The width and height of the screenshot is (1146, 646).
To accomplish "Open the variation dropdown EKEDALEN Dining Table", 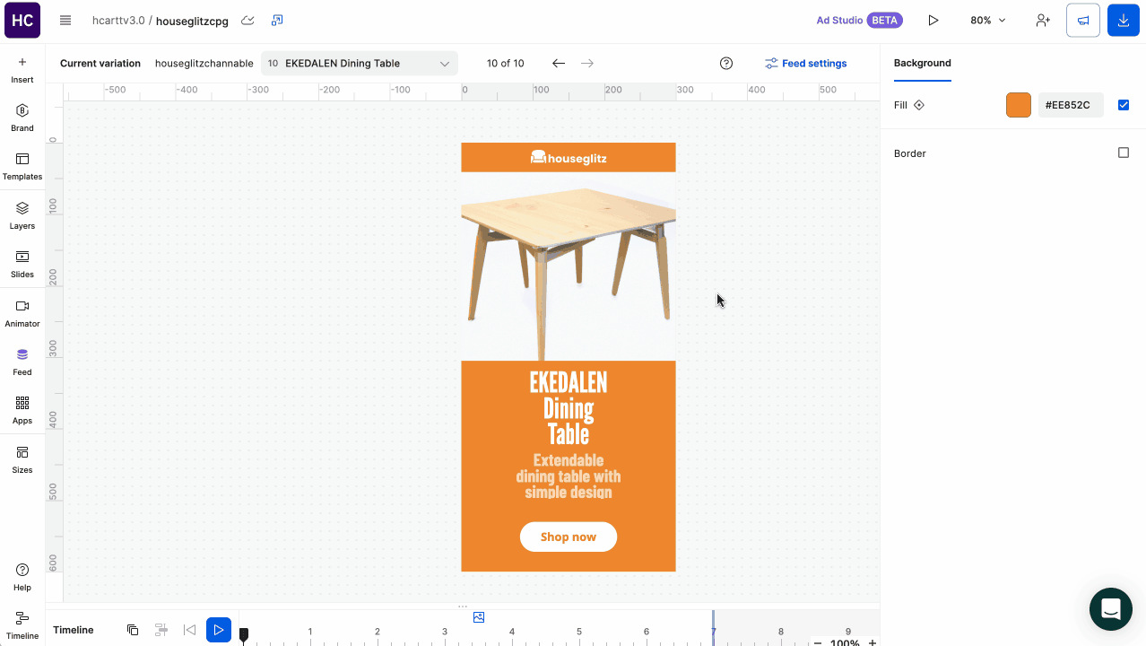I will click(360, 64).
